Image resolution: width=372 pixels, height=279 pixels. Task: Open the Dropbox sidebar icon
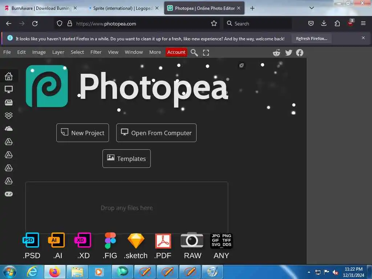[x=9, y=116]
